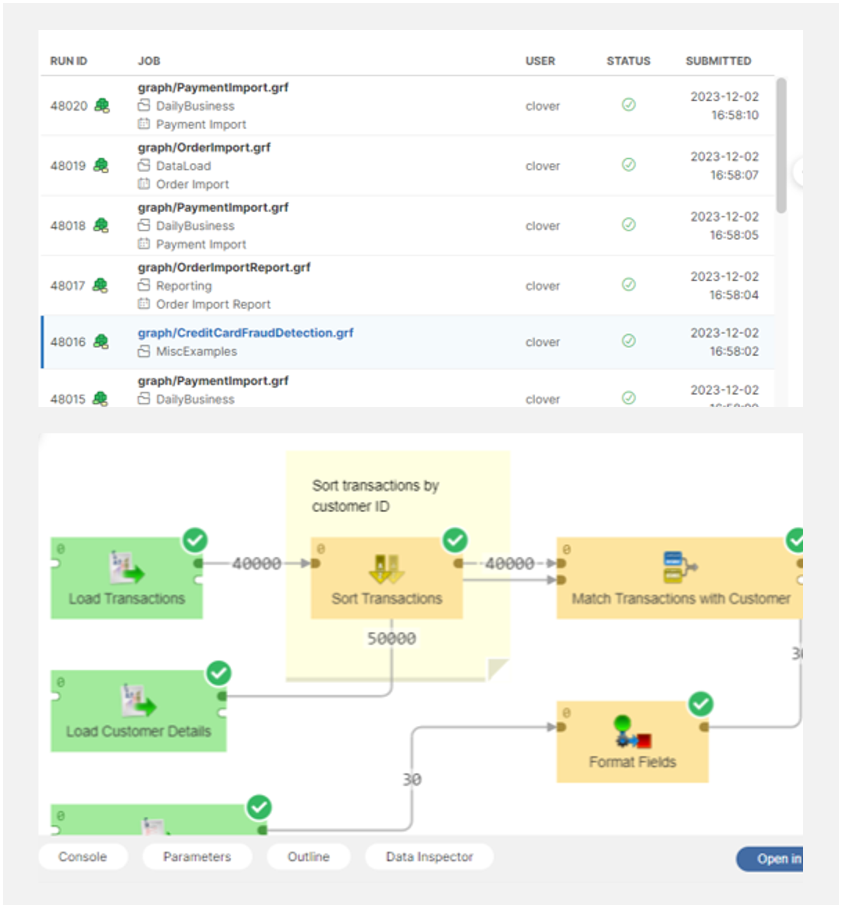This screenshot has width=842, height=908.
Task: Click the Open in button
Action: tap(775, 859)
